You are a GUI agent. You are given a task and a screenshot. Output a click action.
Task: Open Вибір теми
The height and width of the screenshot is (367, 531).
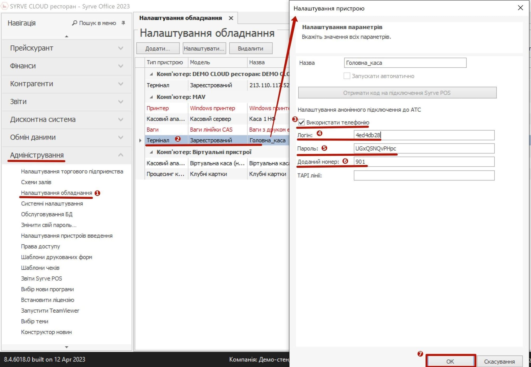pyautogui.click(x=35, y=321)
